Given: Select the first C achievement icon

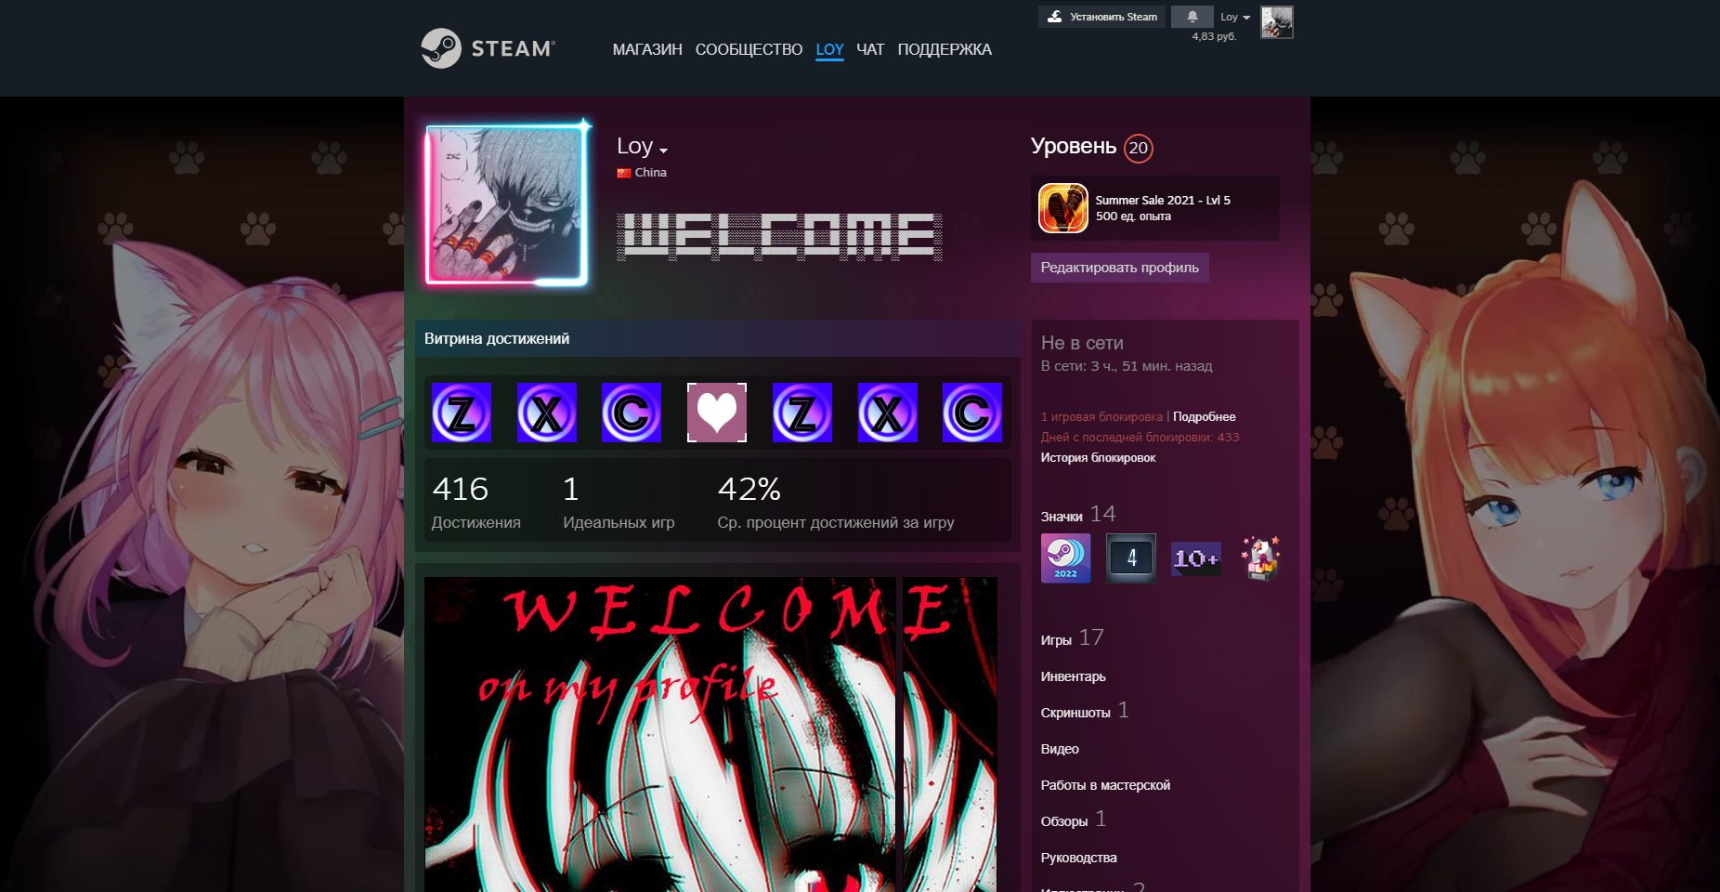Looking at the screenshot, I should (x=632, y=413).
